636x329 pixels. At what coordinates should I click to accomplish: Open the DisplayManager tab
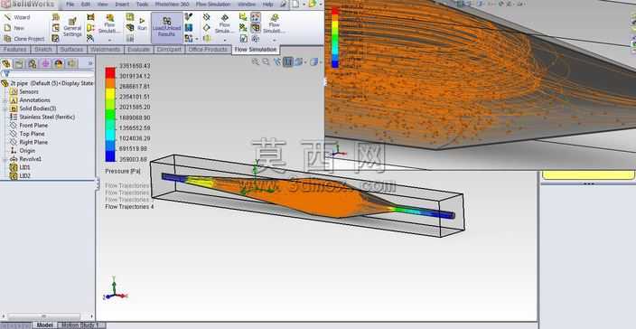coord(59,63)
